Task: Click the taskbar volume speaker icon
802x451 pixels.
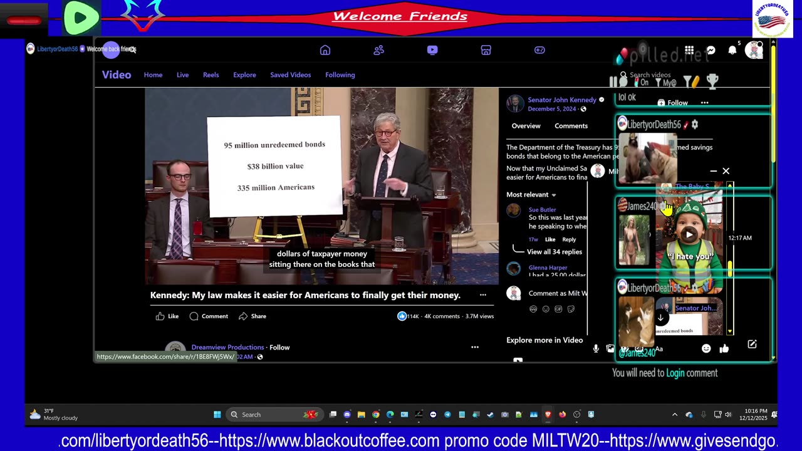Action: 727,415
